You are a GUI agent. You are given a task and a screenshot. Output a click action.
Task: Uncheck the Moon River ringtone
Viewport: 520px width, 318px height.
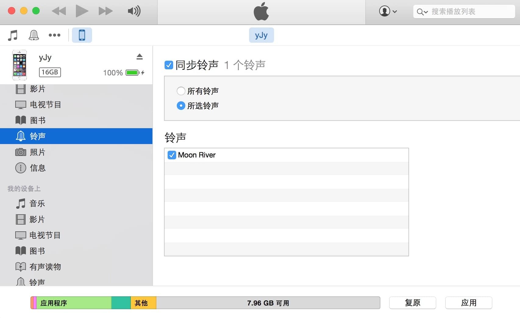pyautogui.click(x=172, y=155)
